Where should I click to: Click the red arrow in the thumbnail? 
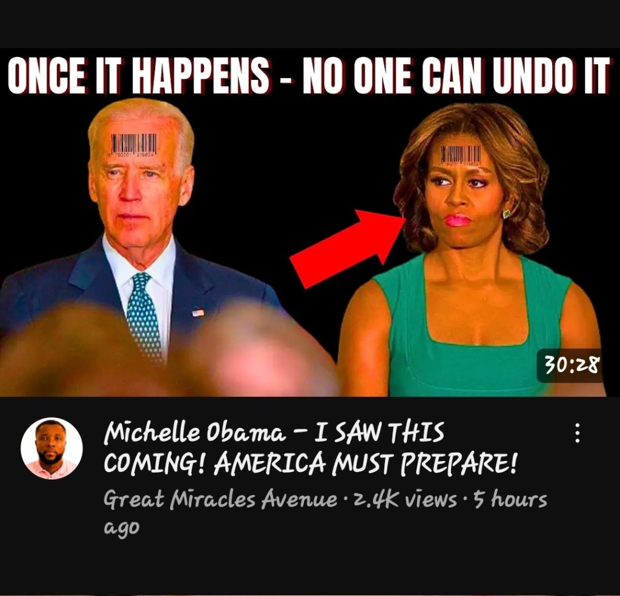[x=348, y=248]
